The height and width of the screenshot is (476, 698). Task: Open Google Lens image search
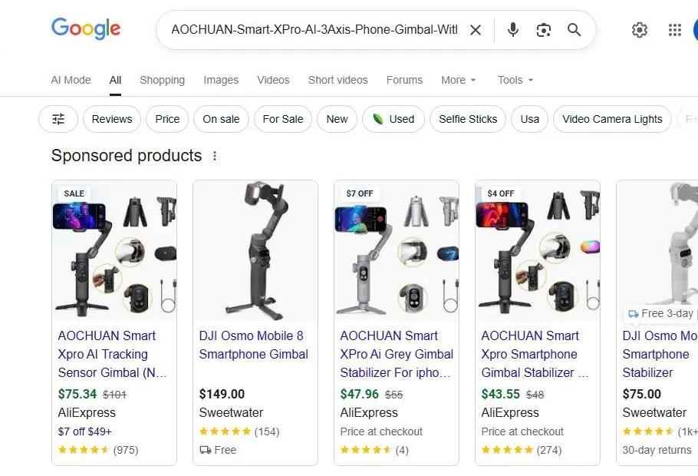[x=544, y=30]
